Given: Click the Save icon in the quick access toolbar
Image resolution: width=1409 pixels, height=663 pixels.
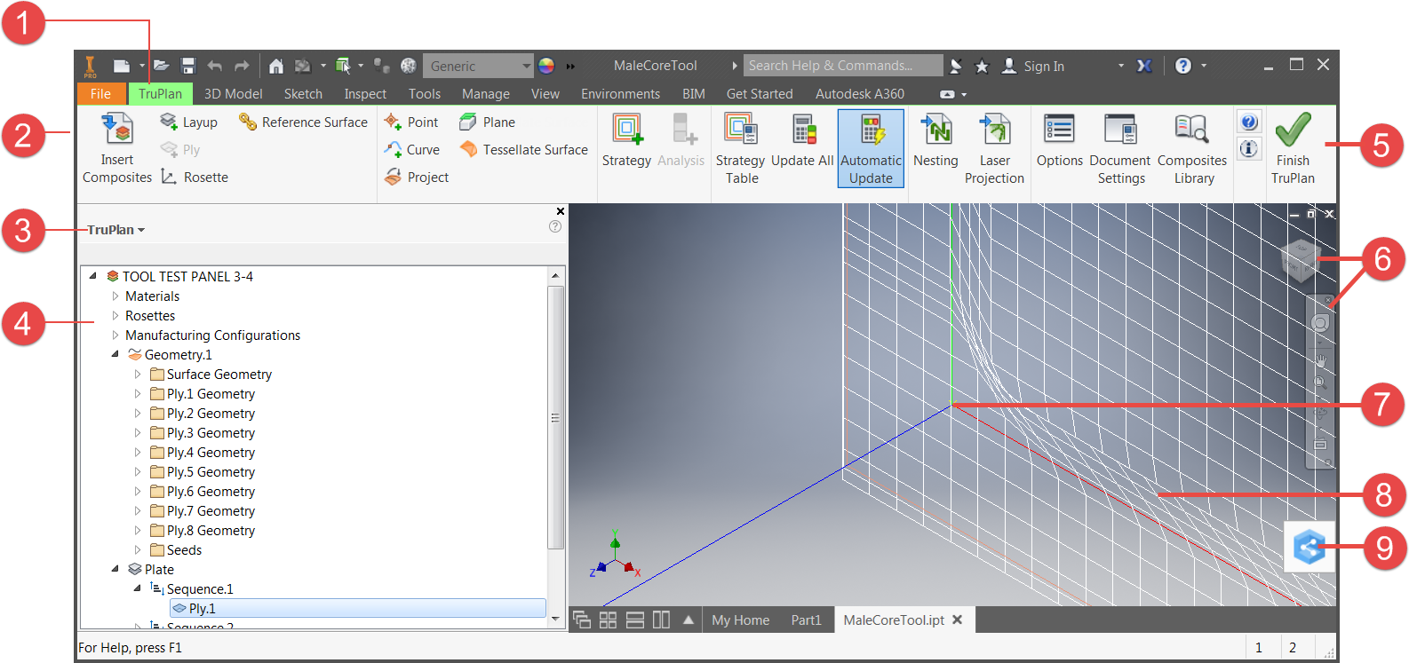Looking at the screenshot, I should [187, 66].
